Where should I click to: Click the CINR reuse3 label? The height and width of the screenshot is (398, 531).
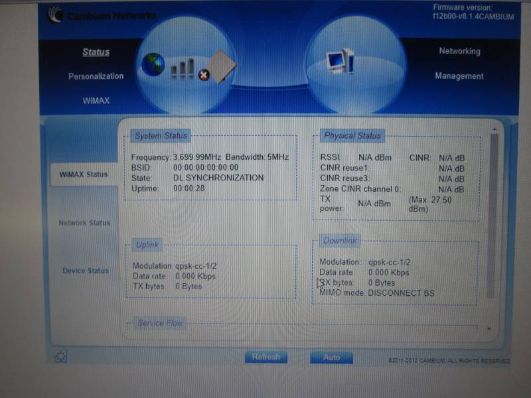tap(344, 178)
